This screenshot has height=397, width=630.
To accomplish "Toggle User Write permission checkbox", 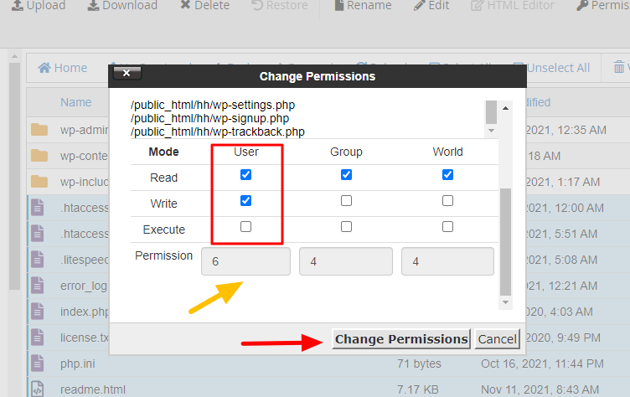I will coord(246,200).
